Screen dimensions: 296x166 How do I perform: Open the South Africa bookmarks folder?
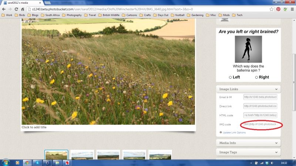pyautogui.click(x=50, y=15)
